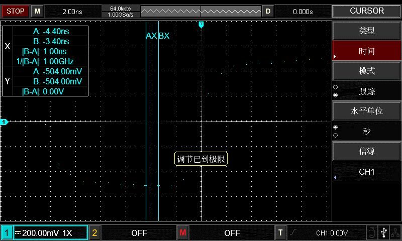Click the 秒 unit label

pyautogui.click(x=367, y=131)
